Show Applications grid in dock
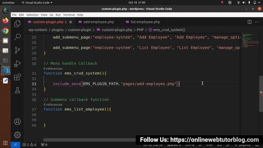 [x=5, y=143]
